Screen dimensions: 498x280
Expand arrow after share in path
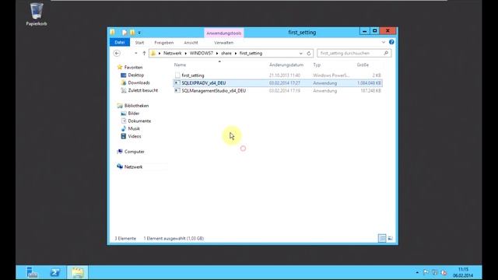[236, 54]
